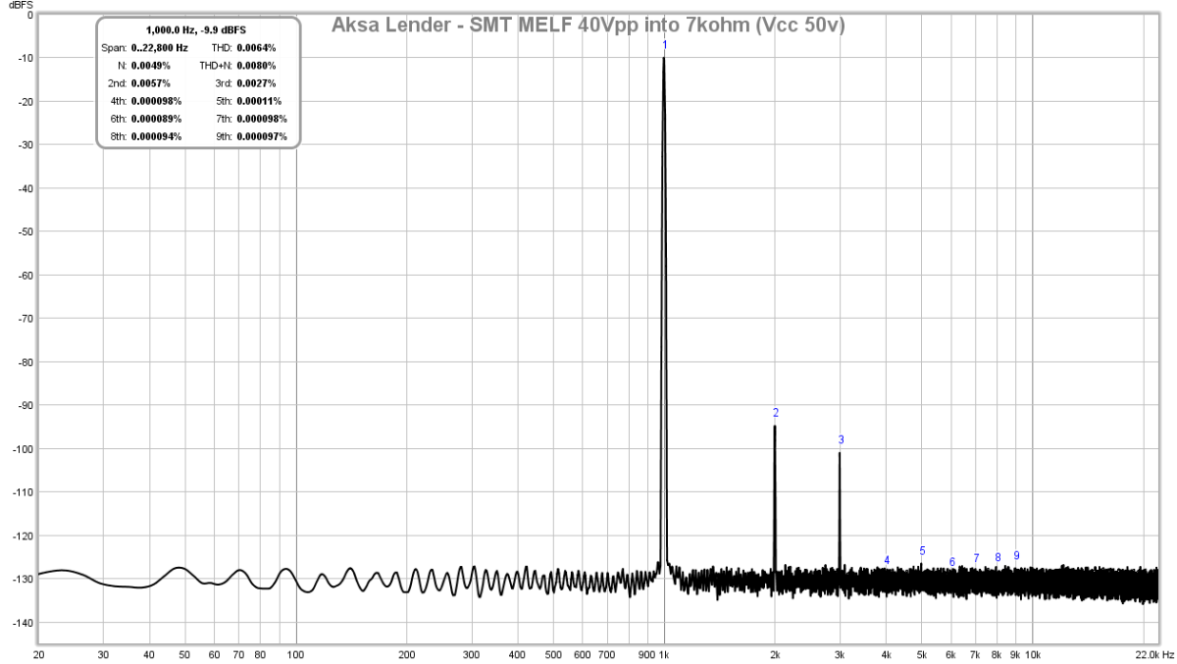Click the -100 tick on the vertical axis

point(23,448)
